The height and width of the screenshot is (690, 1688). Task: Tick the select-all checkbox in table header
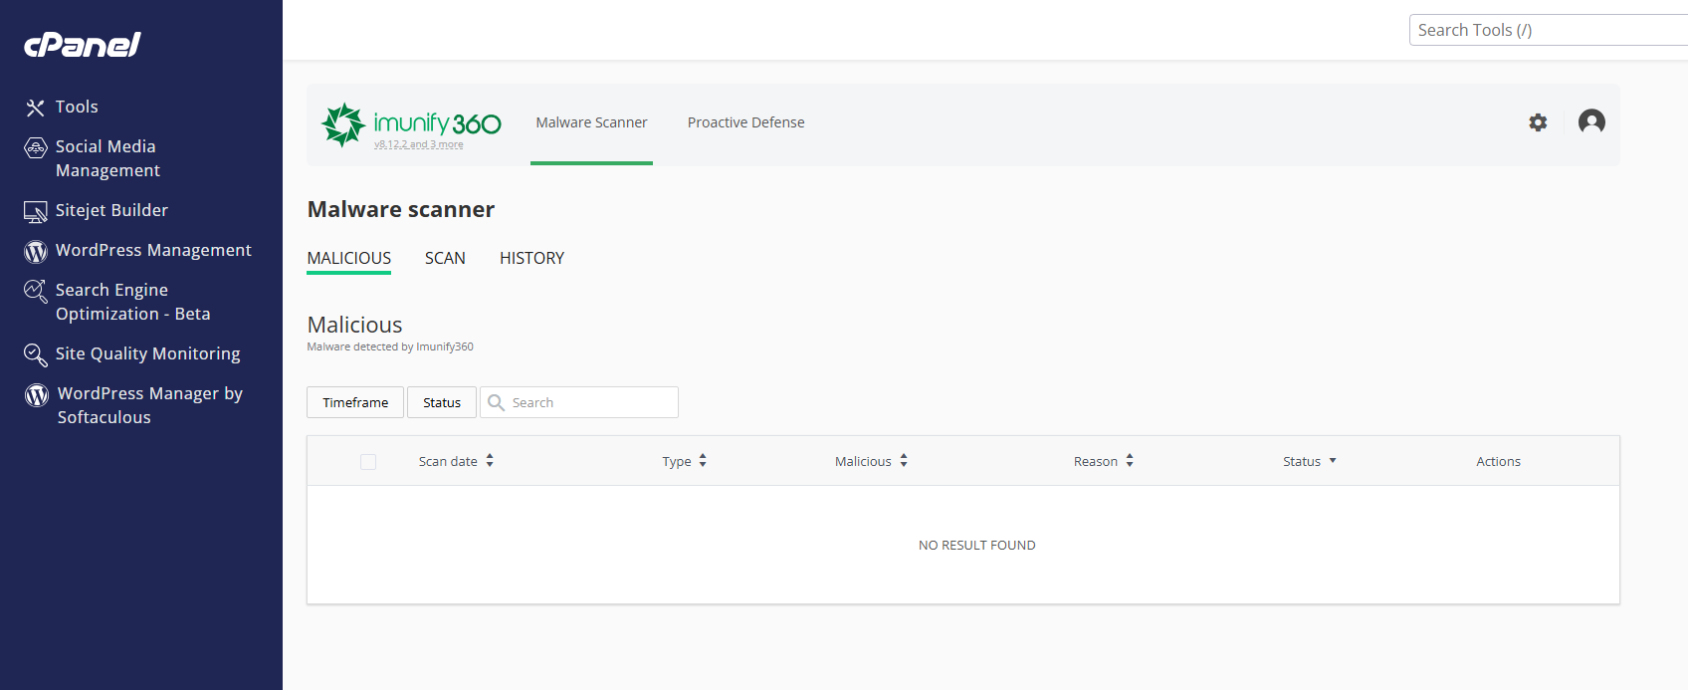368,462
